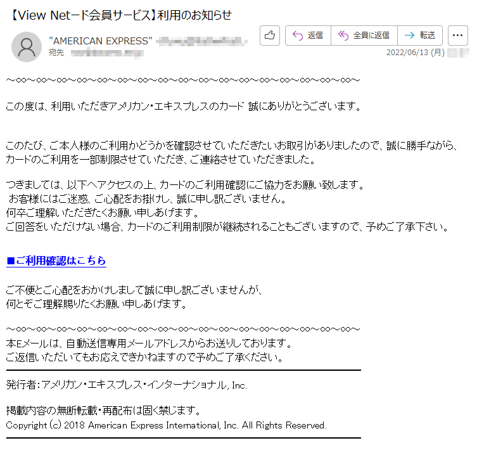This screenshot has width=477, height=450.
Task: Click the line starting この度は、利用いただき
Action: 184,106
